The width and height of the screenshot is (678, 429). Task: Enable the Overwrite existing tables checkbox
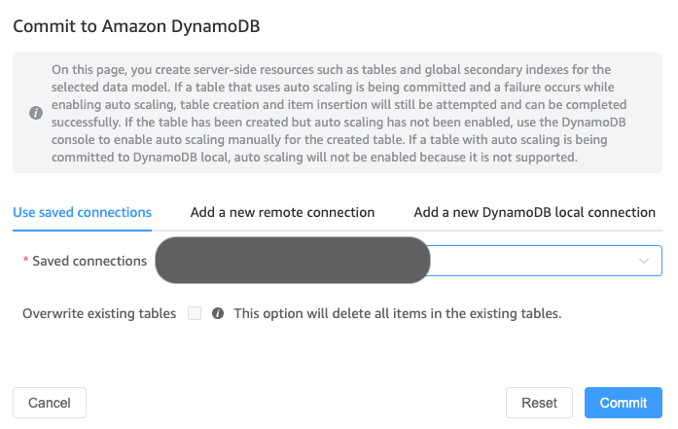(195, 313)
